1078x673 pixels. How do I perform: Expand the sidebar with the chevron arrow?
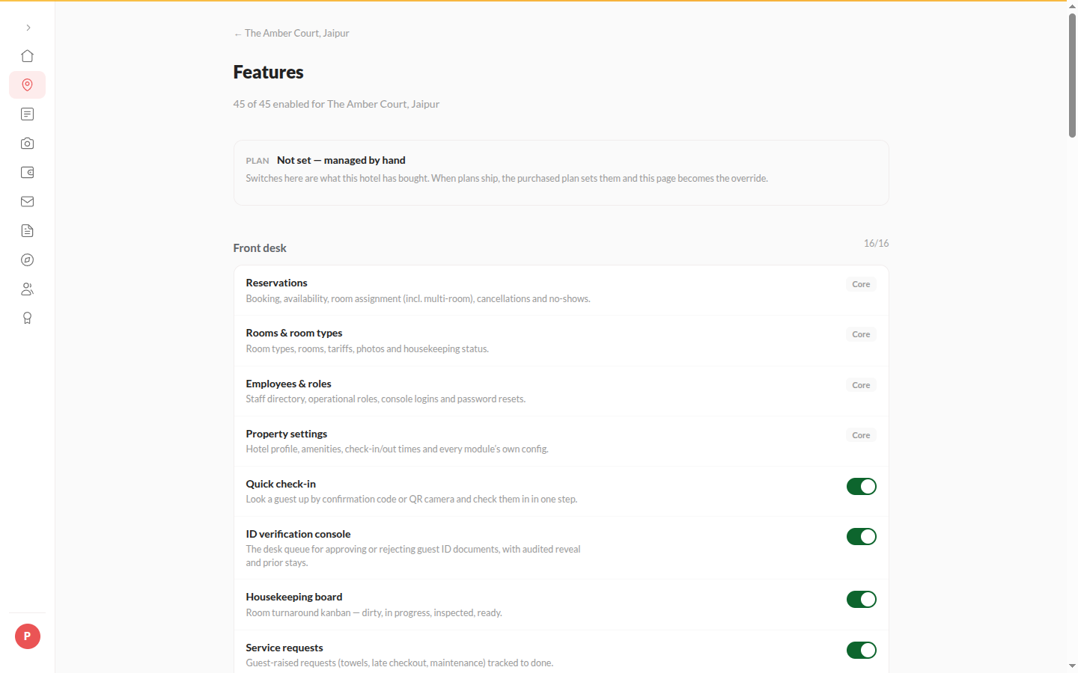[x=28, y=28]
